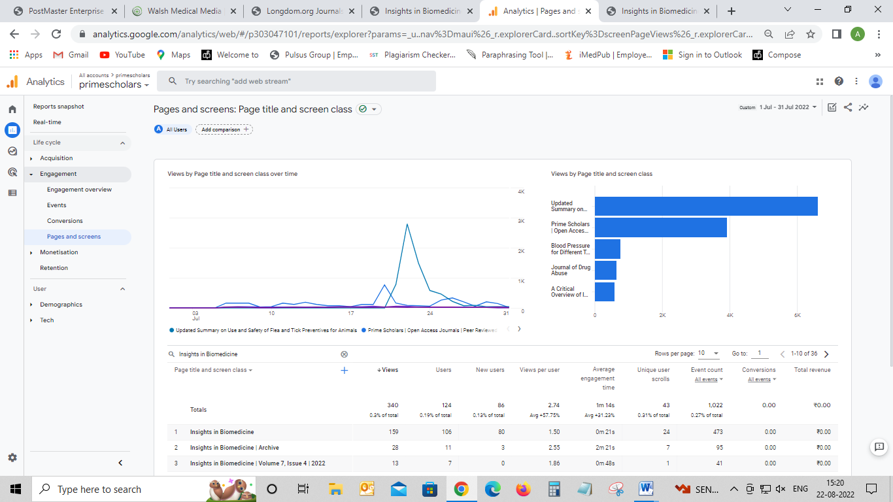Open the Insights sparkline icon
Image resolution: width=893 pixels, height=502 pixels.
(864, 107)
